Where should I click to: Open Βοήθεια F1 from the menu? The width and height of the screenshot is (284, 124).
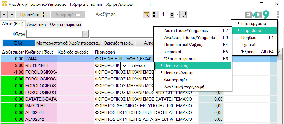click(x=254, y=38)
